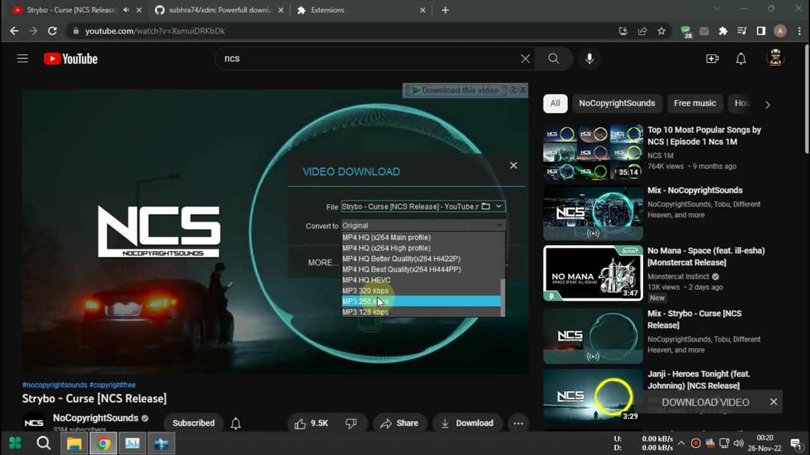Run search with the magnifier button

pos(554,59)
